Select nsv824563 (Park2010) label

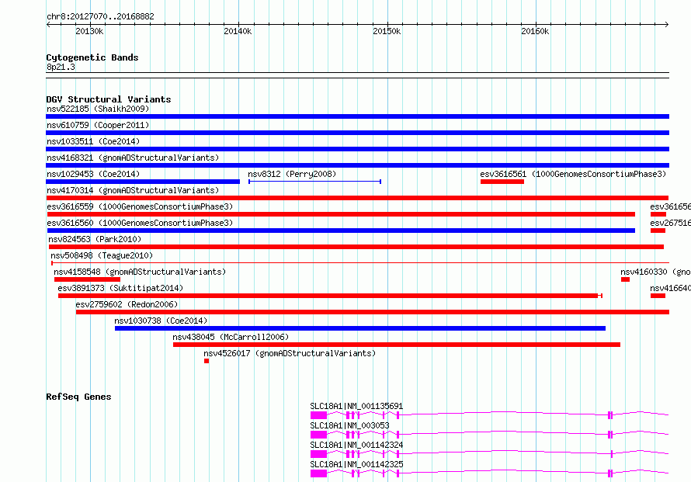click(95, 239)
